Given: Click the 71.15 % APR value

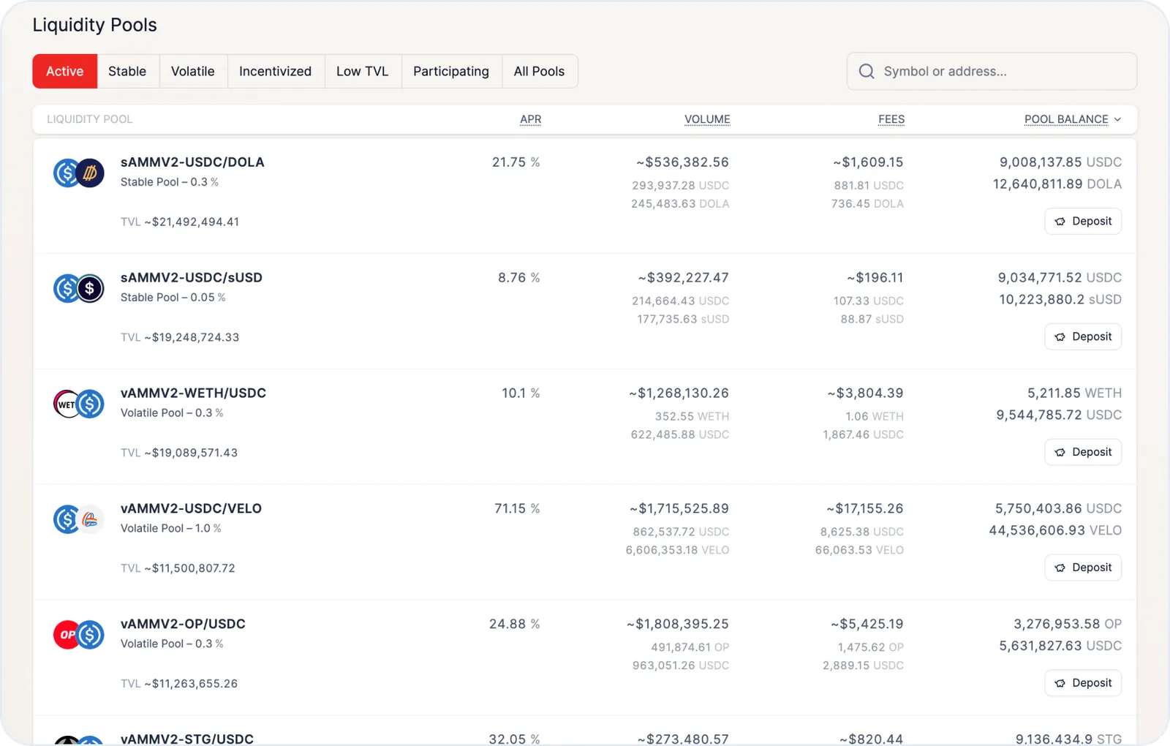Looking at the screenshot, I should pyautogui.click(x=517, y=508).
